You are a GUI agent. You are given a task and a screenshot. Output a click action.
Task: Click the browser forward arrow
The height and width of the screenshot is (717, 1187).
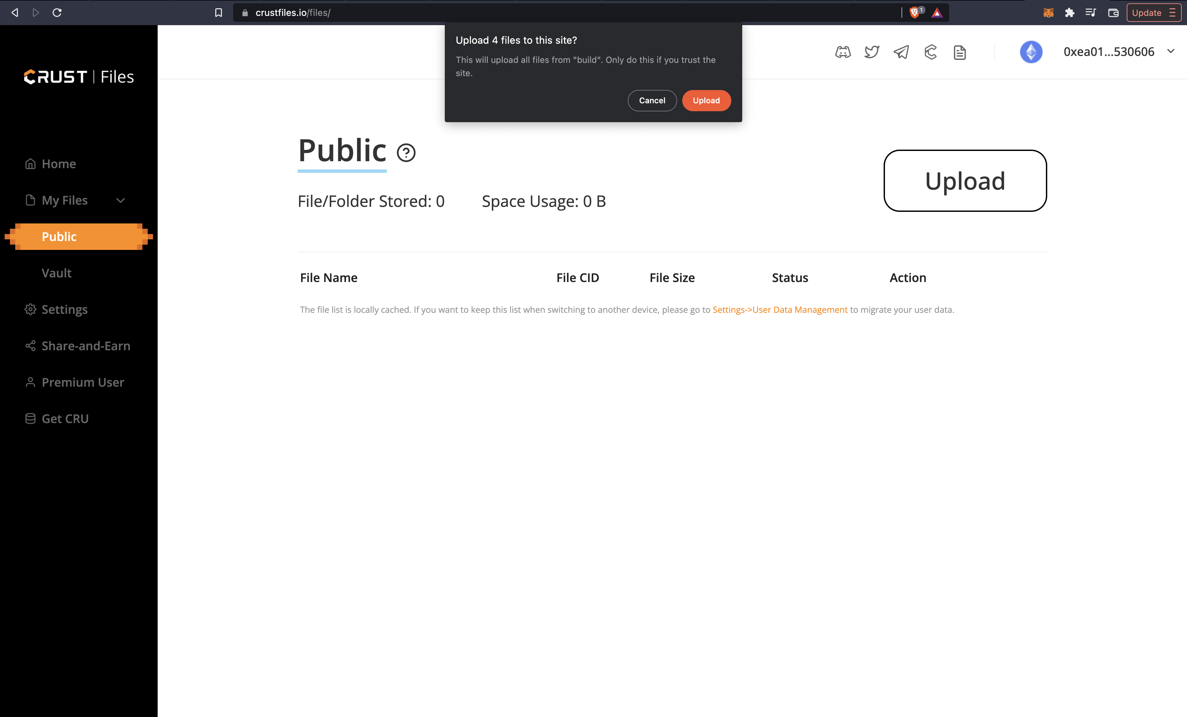point(36,13)
